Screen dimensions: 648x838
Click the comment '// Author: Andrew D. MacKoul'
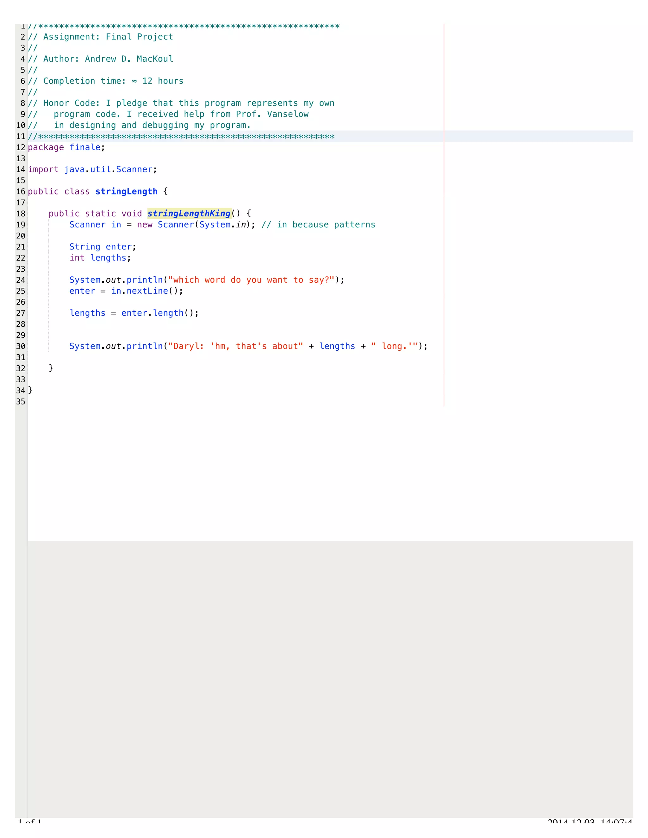[100, 59]
